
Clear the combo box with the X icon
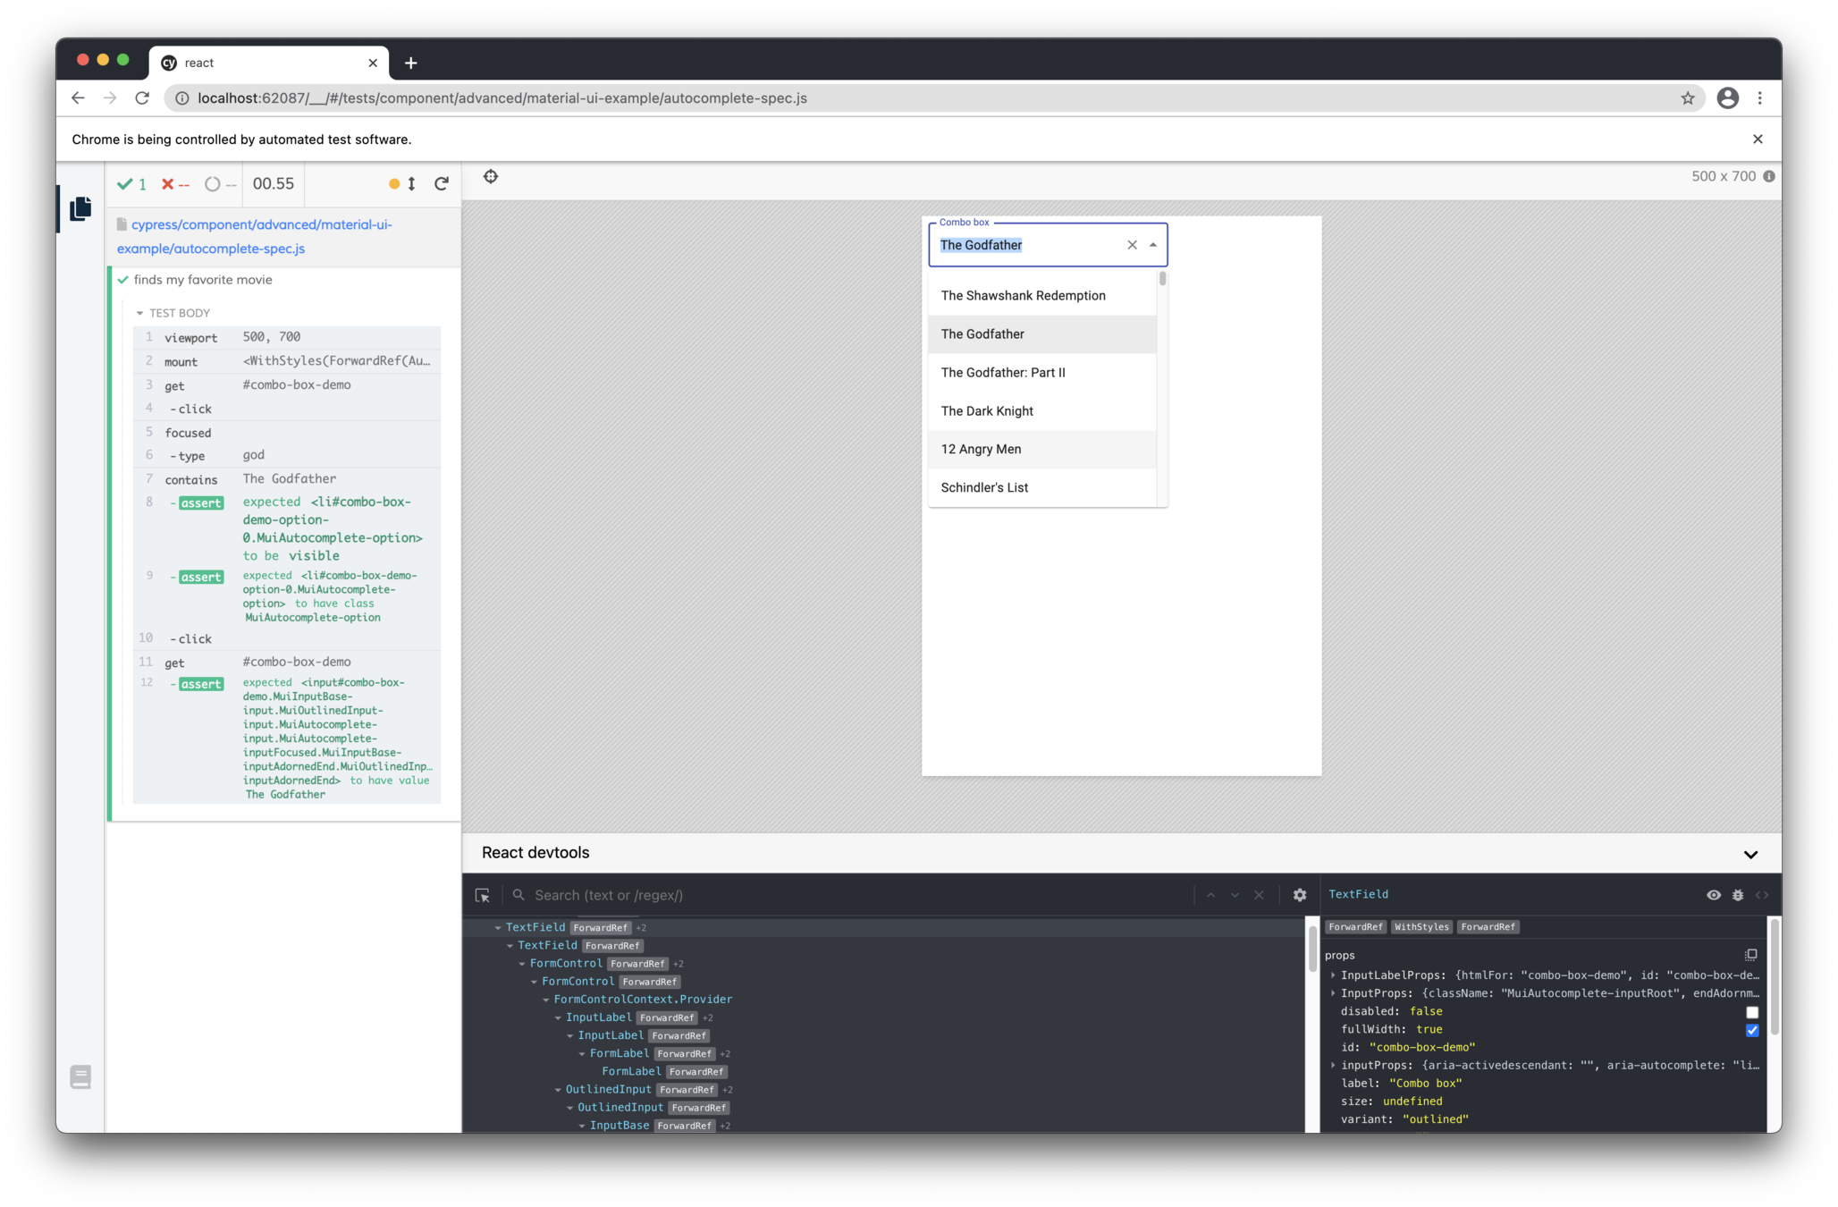1132,245
